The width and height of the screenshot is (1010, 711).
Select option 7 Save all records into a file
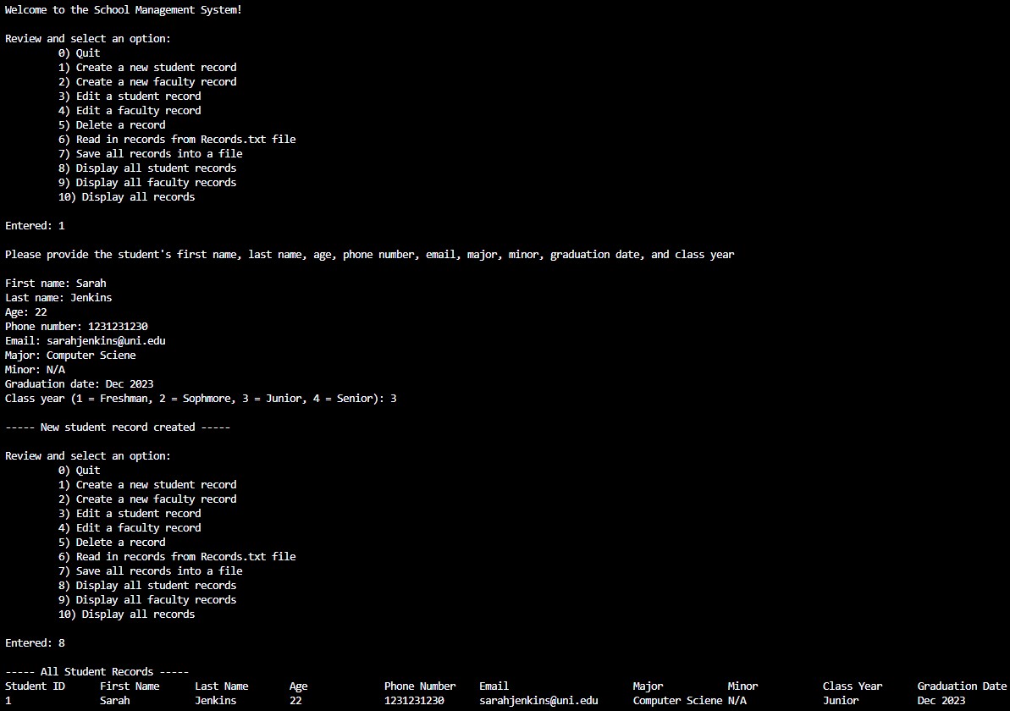[150, 153]
